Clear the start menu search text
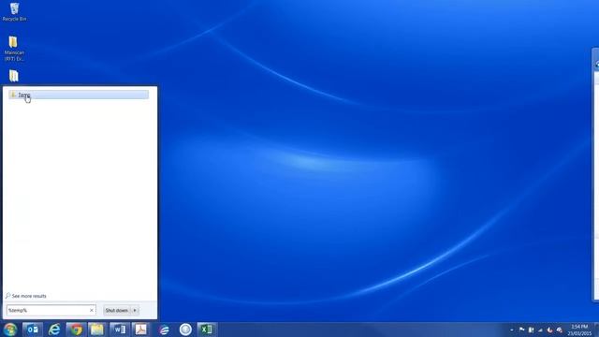This screenshot has width=599, height=337. [92, 310]
